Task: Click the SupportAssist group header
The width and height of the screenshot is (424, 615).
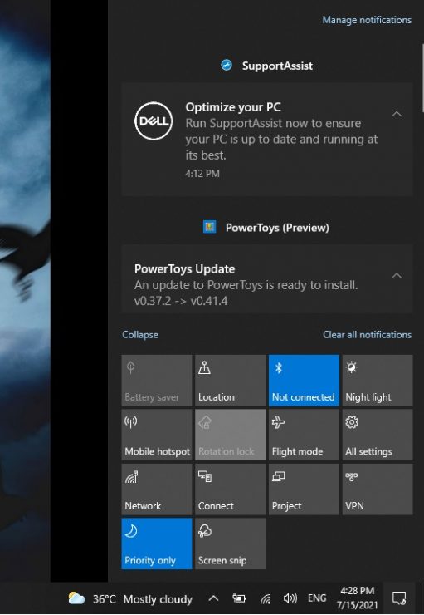Action: pyautogui.click(x=267, y=66)
